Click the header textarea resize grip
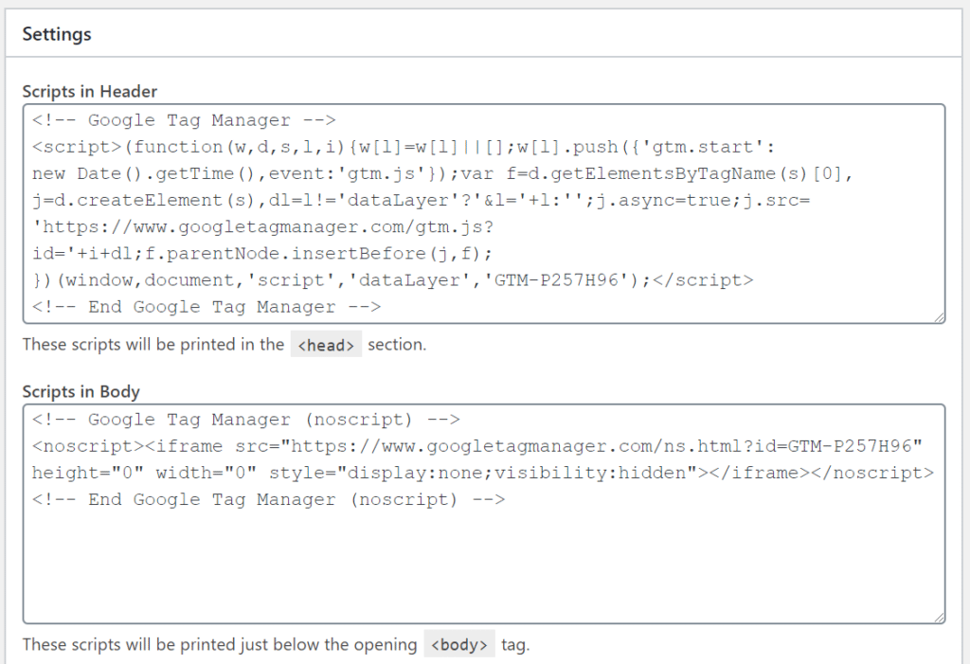The width and height of the screenshot is (970, 664). pos(940,314)
